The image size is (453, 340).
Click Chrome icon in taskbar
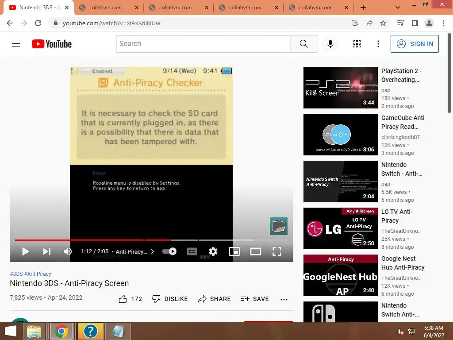(61, 331)
